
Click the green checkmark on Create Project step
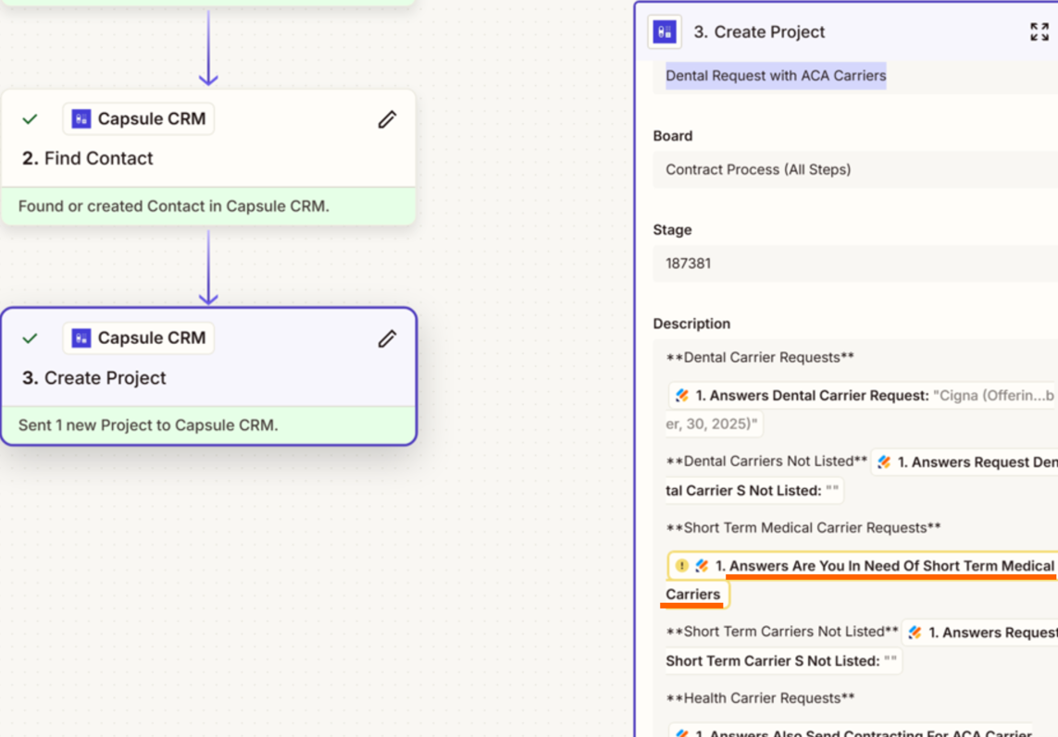pyautogui.click(x=31, y=338)
